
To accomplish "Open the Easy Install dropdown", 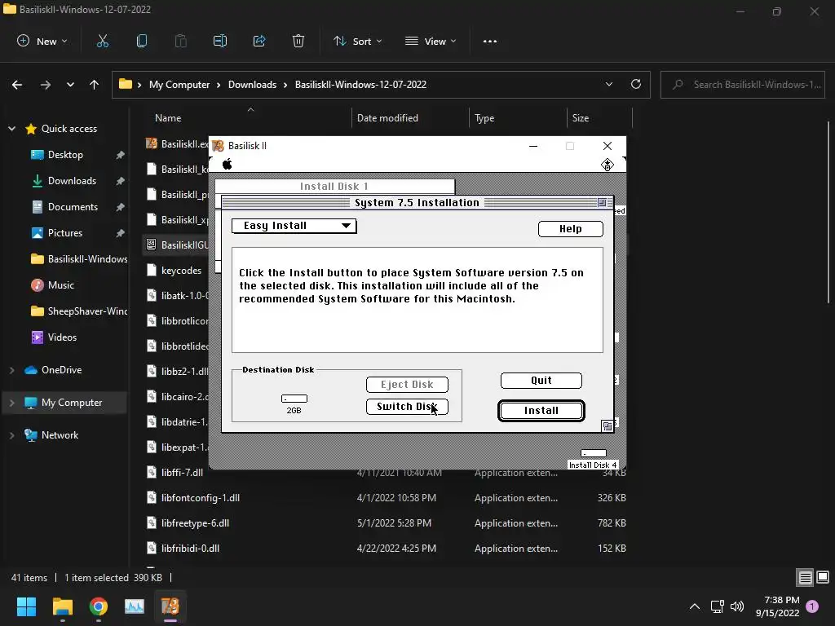I will (294, 226).
